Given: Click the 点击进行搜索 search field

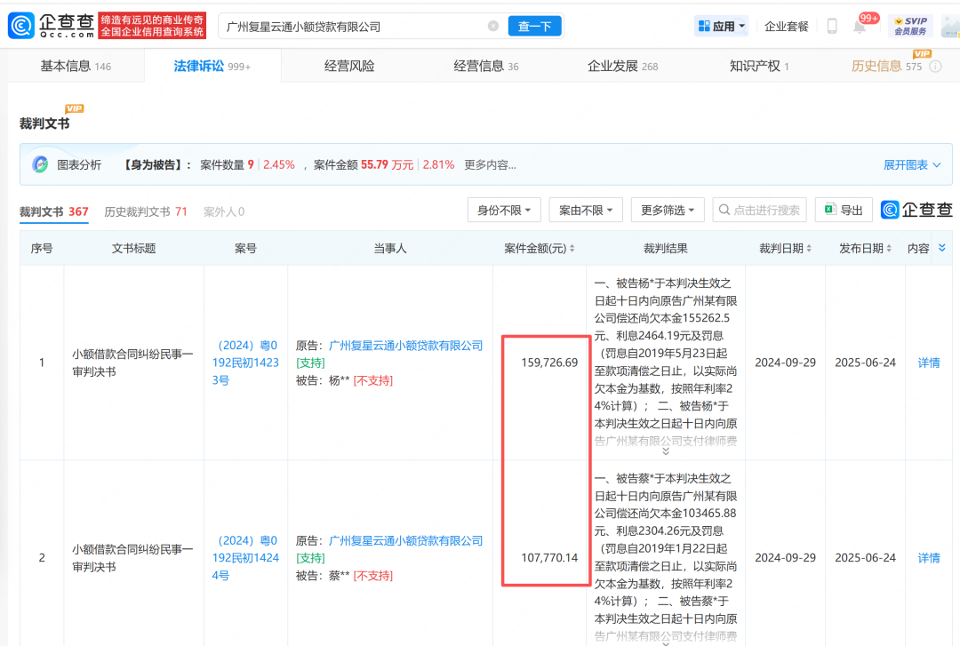Looking at the screenshot, I should pos(760,211).
